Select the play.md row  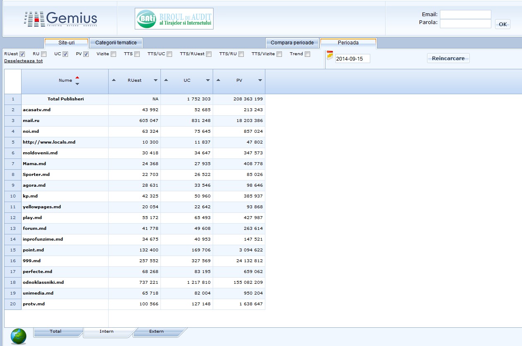tap(135, 218)
